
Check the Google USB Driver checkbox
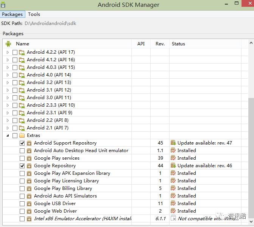tap(22, 204)
